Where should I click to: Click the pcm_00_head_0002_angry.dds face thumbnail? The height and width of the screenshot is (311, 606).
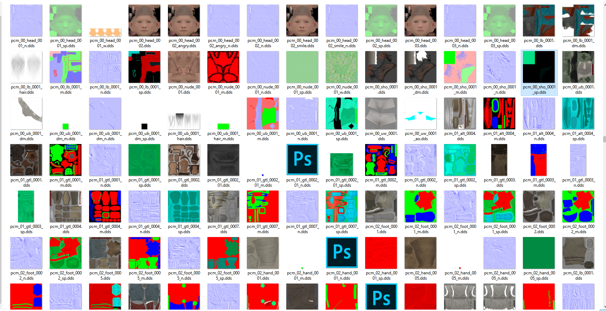click(184, 20)
